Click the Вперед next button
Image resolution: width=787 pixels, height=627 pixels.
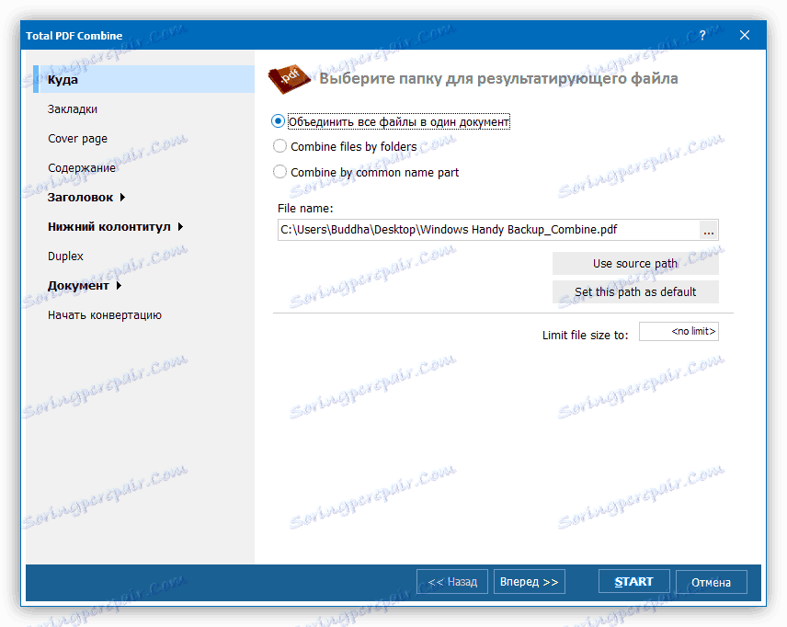(529, 582)
